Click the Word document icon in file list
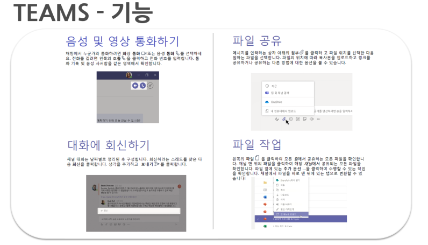The image size is (428, 245). point(265,197)
